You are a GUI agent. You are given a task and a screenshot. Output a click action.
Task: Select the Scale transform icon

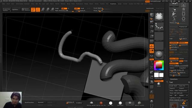[x=48, y=9]
